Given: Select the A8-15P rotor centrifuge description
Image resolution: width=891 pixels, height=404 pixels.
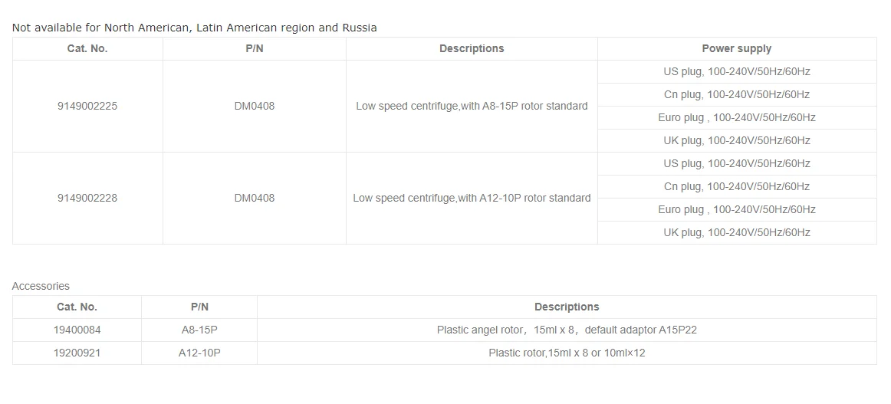Looking at the screenshot, I should point(472,106).
